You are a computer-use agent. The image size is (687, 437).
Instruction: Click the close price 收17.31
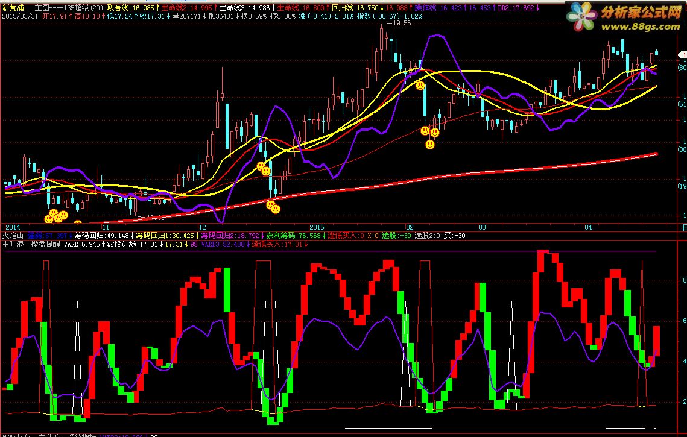152,16
